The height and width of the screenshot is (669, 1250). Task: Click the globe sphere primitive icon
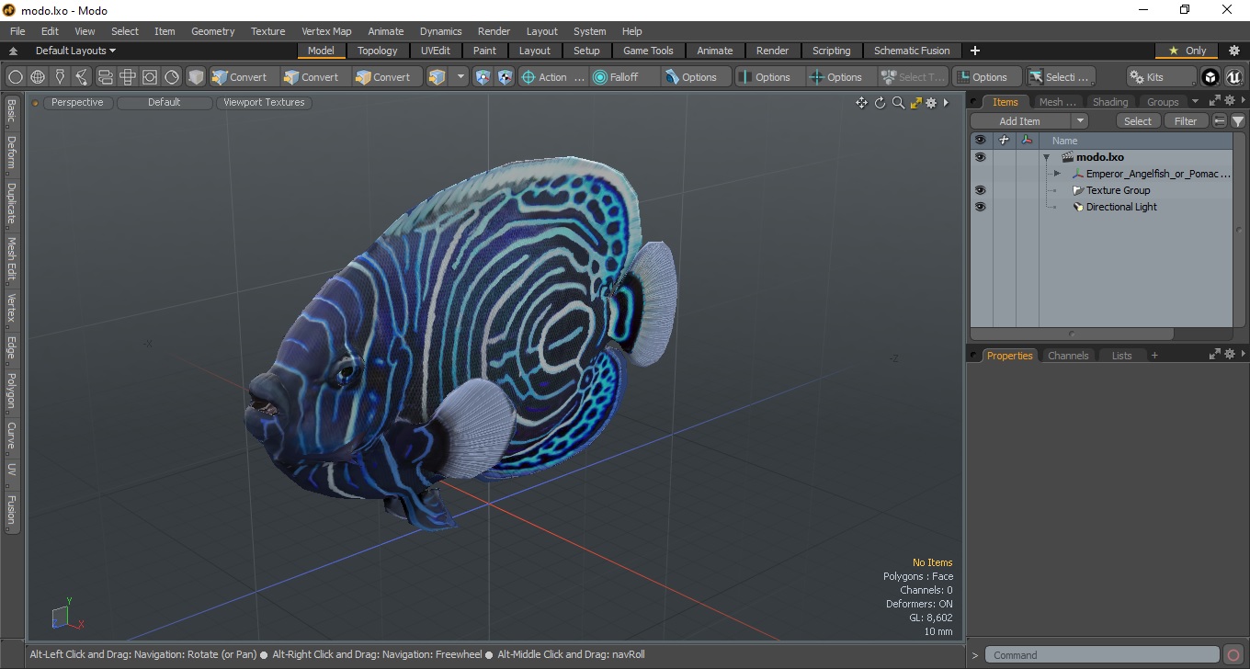(x=38, y=77)
